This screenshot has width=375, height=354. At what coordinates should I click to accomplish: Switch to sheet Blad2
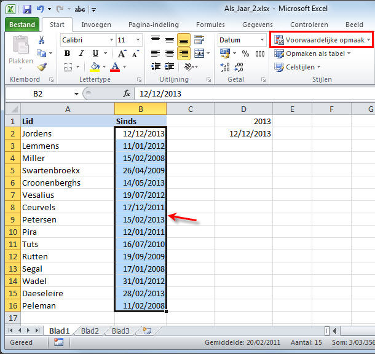90,331
